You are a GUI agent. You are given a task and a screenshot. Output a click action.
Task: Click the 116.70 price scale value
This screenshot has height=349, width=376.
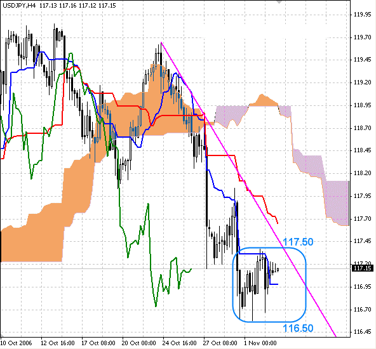[x=362, y=310]
